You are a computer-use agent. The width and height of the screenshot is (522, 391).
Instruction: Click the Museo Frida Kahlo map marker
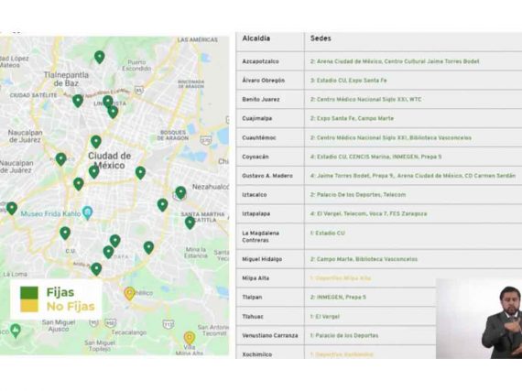[x=87, y=212]
